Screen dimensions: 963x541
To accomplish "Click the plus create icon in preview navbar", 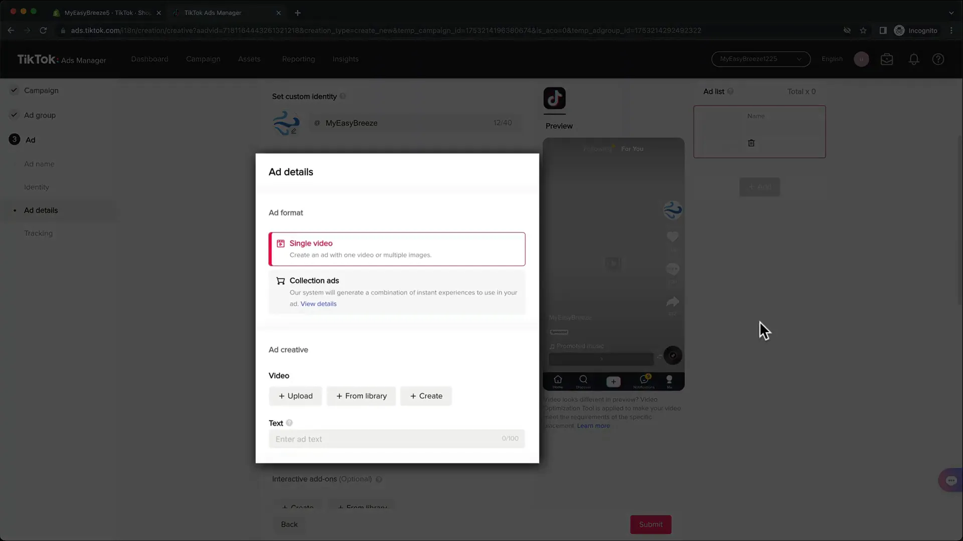I will (613, 382).
